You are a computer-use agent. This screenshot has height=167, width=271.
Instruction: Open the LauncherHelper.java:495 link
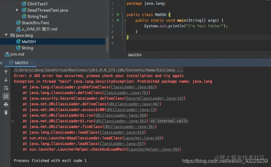(154, 149)
